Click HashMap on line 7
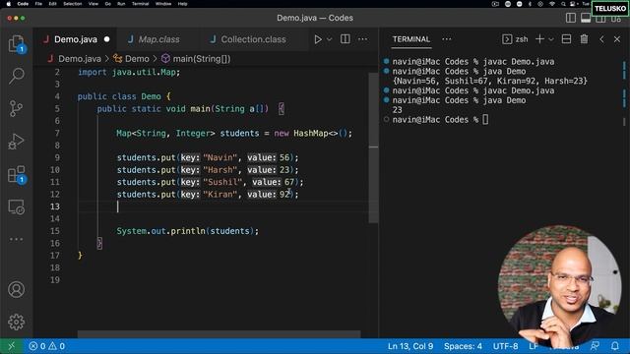Viewport: 630px width, 354px height. coord(311,133)
